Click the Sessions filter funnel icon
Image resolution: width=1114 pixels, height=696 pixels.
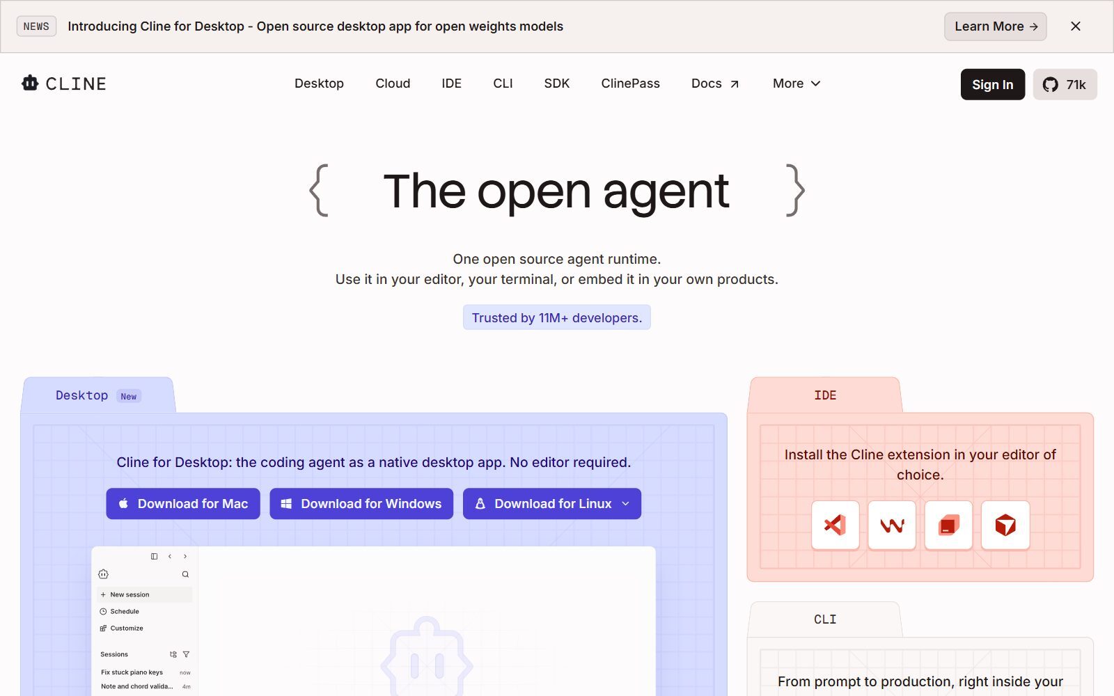(186, 654)
